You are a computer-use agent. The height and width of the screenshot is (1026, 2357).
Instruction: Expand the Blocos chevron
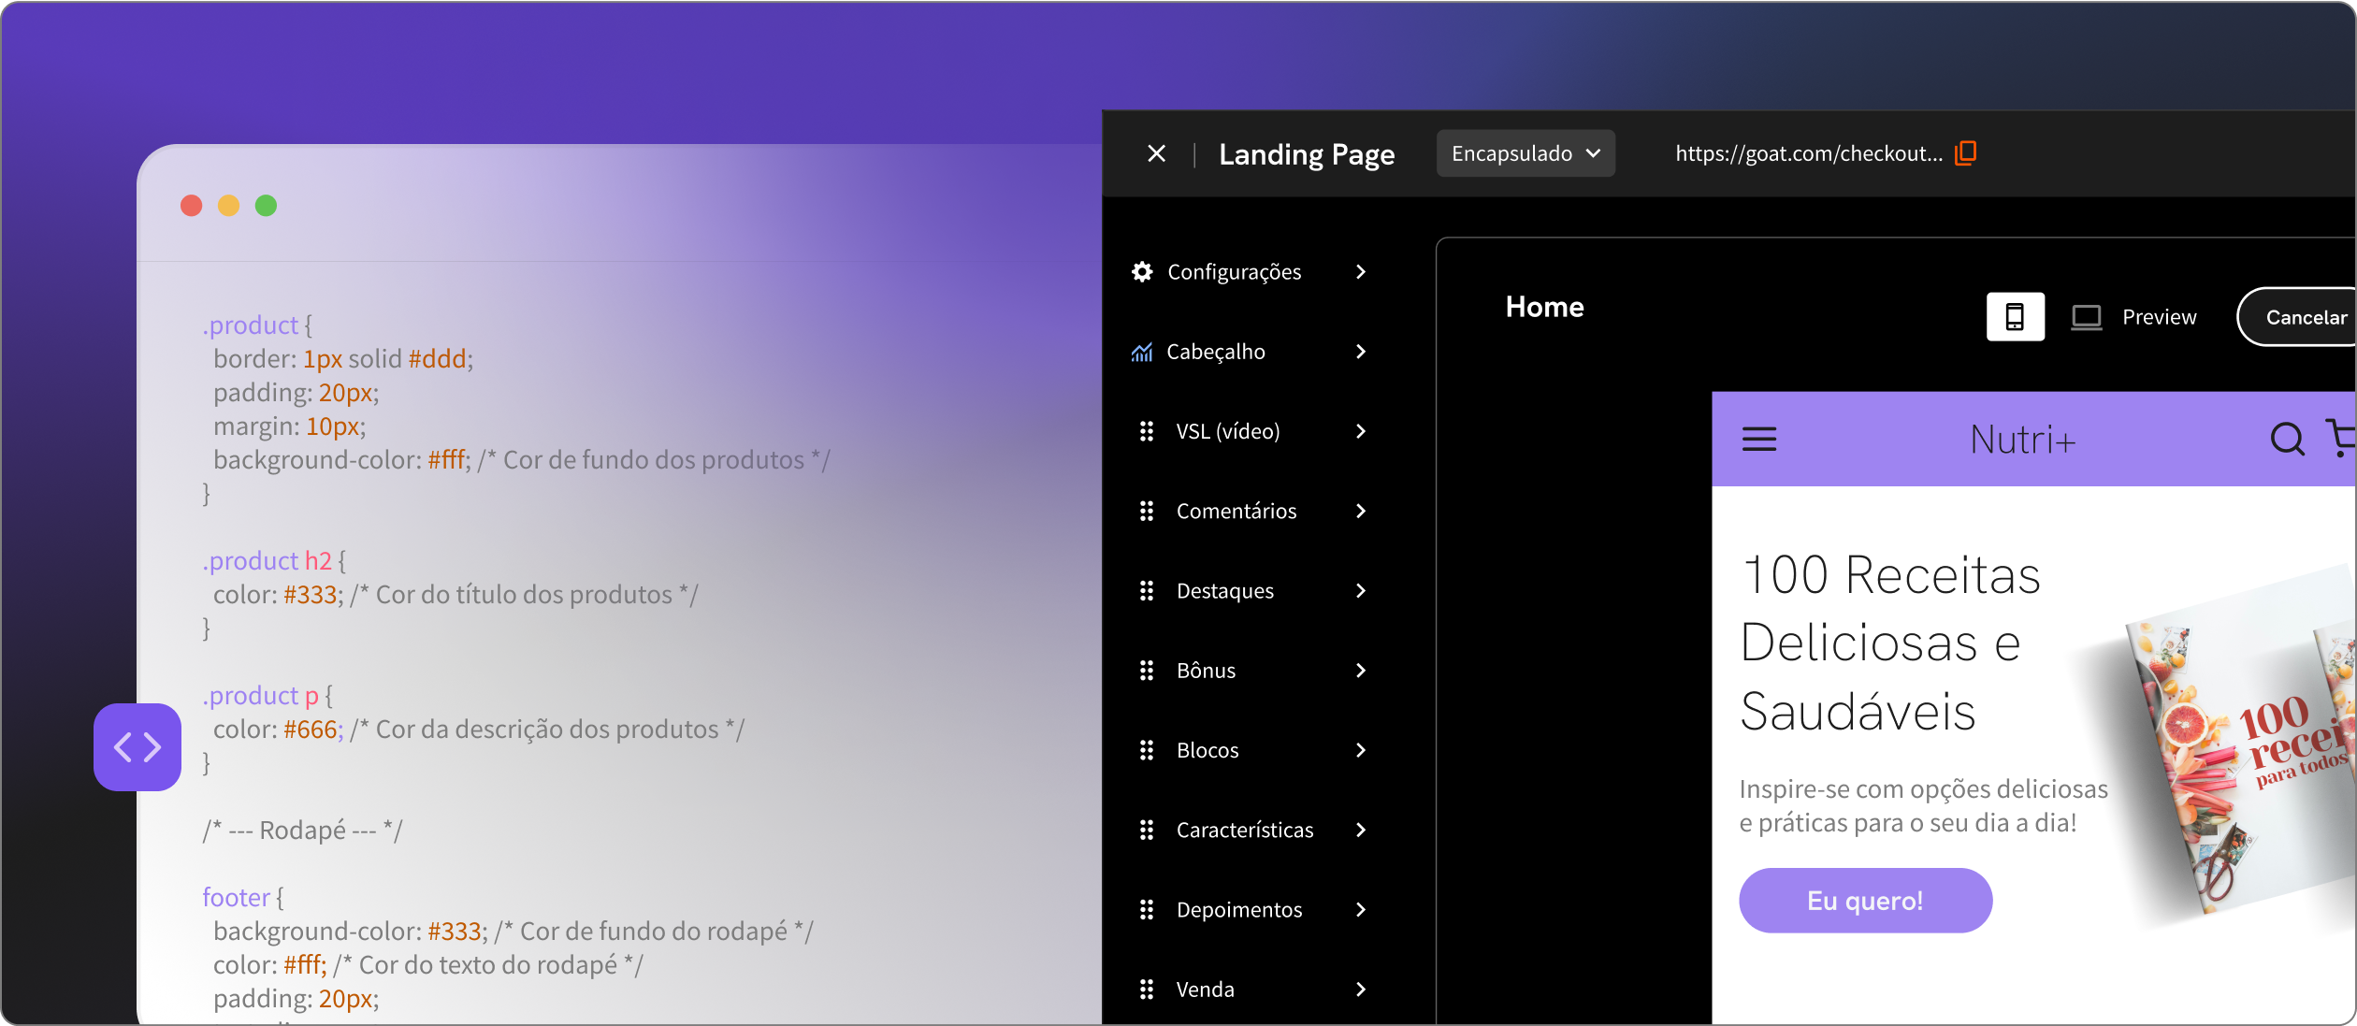pyautogui.click(x=1361, y=750)
